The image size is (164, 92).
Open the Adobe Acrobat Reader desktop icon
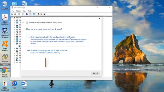5,19
